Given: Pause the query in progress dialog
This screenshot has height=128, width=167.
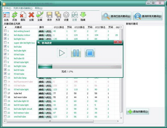Looking at the screenshot, I should click(76, 53).
